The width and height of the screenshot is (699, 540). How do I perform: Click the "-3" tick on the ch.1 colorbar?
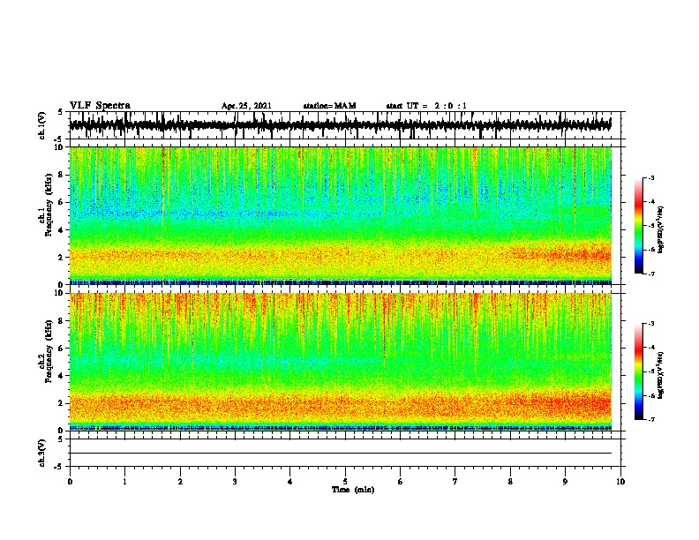tap(650, 177)
